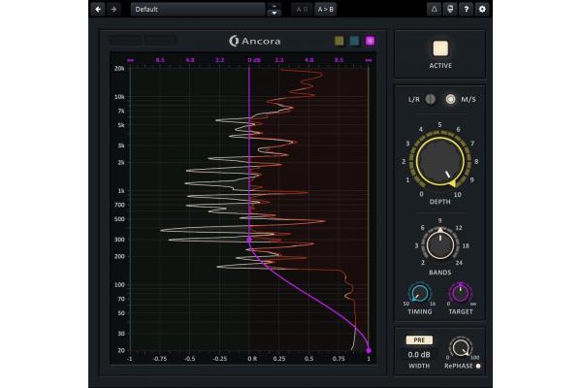The width and height of the screenshot is (582, 388).
Task: Click the triangle delta icon
Action: pyautogui.click(x=434, y=10)
